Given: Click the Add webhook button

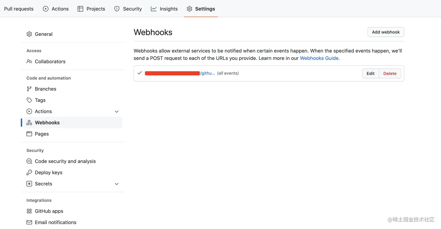Looking at the screenshot, I should [386, 32].
